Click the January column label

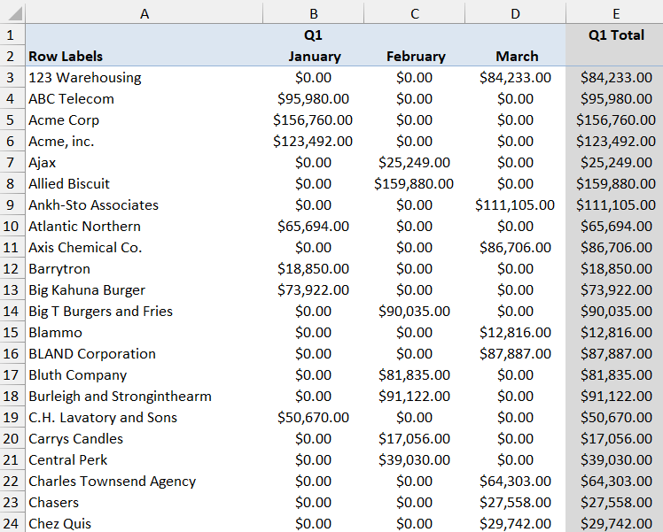pyautogui.click(x=314, y=56)
